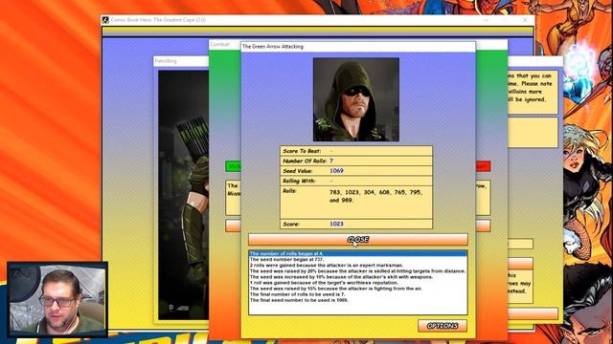Image resolution: width=613 pixels, height=344 pixels.
Task: Click the 'Score To Beat' label
Action: [x=302, y=151]
